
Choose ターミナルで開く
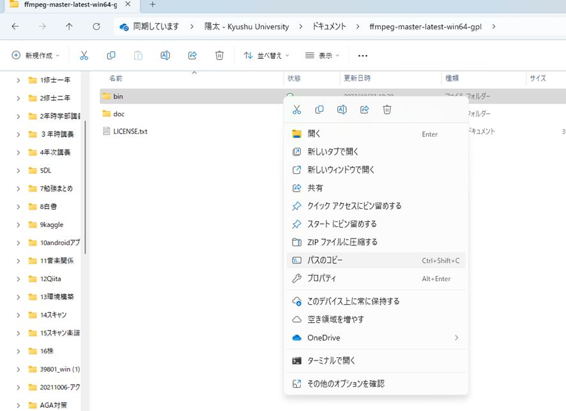point(376,361)
